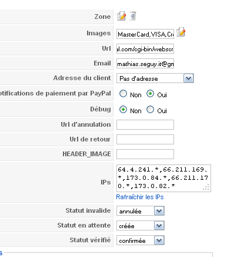The image size is (247, 257).
Task: Click the Url de retour field
Action: click(x=145, y=139)
